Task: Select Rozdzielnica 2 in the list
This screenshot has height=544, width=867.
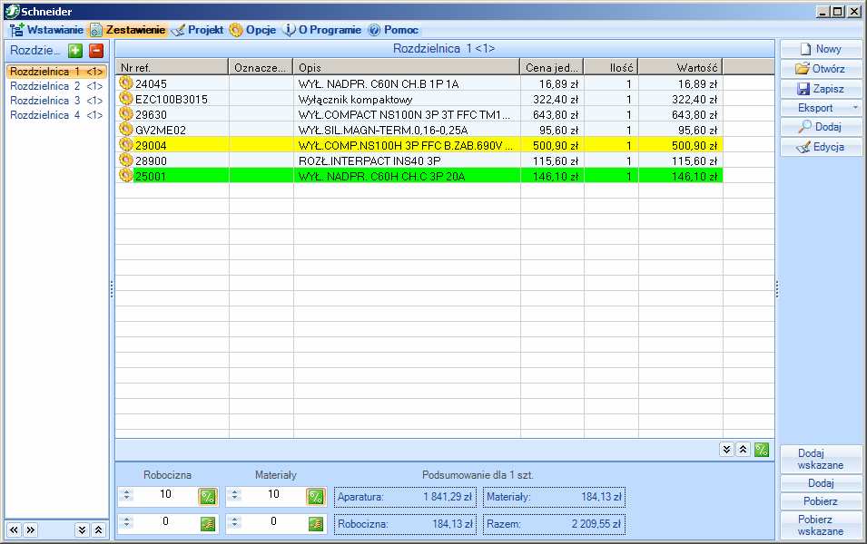Action: [56, 86]
